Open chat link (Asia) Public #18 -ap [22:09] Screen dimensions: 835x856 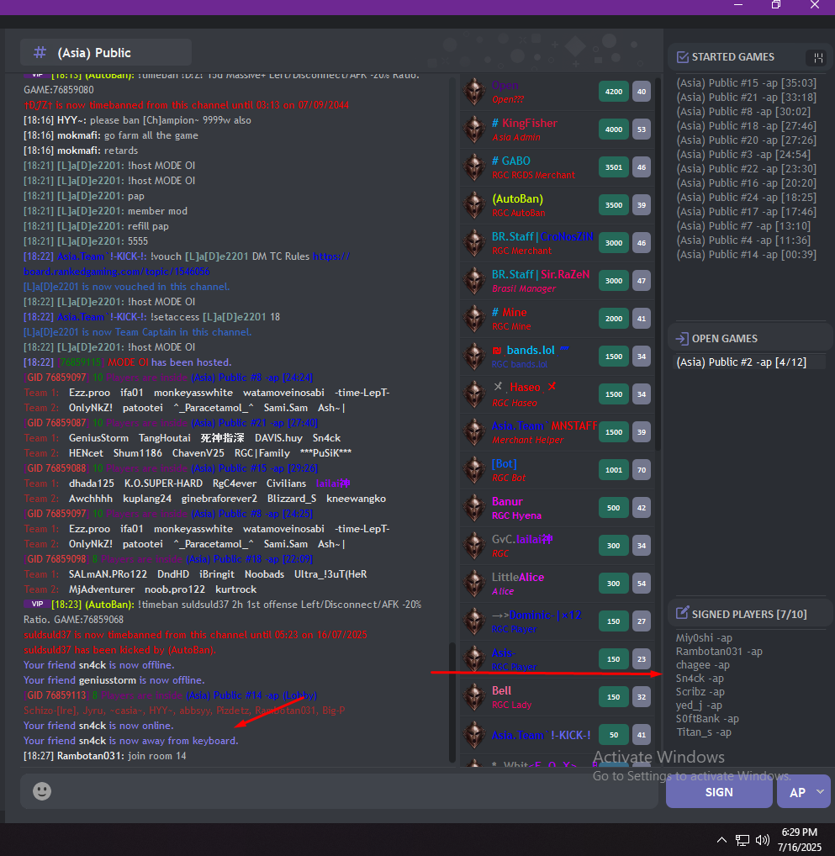pyautogui.click(x=250, y=559)
